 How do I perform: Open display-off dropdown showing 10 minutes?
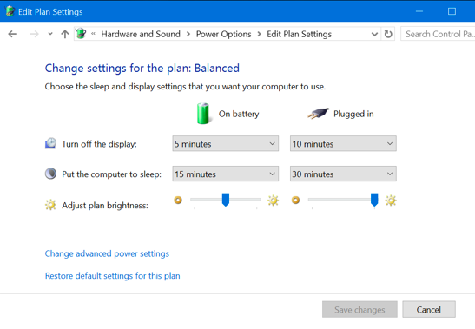point(343,143)
